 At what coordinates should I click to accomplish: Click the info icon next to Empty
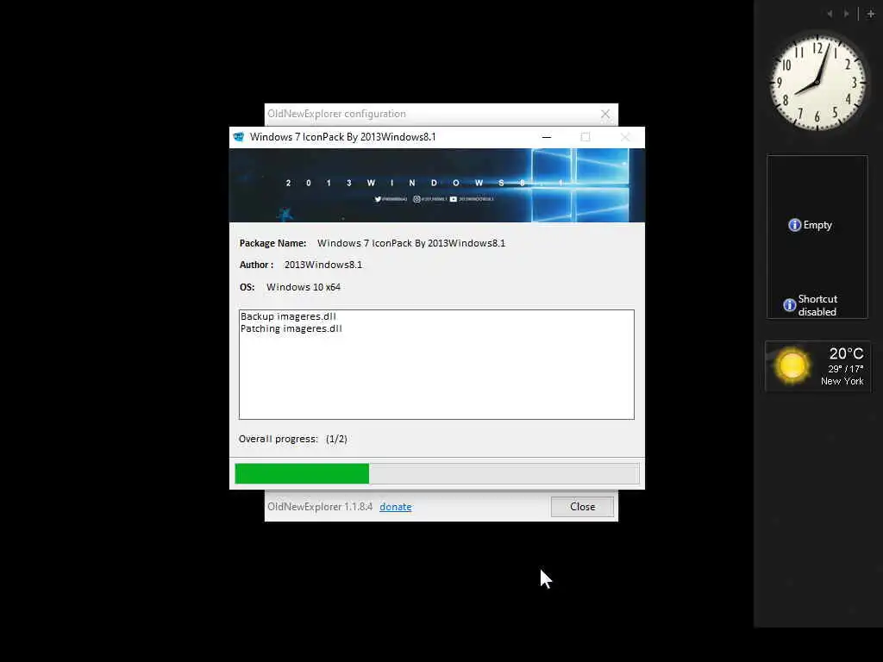[794, 225]
